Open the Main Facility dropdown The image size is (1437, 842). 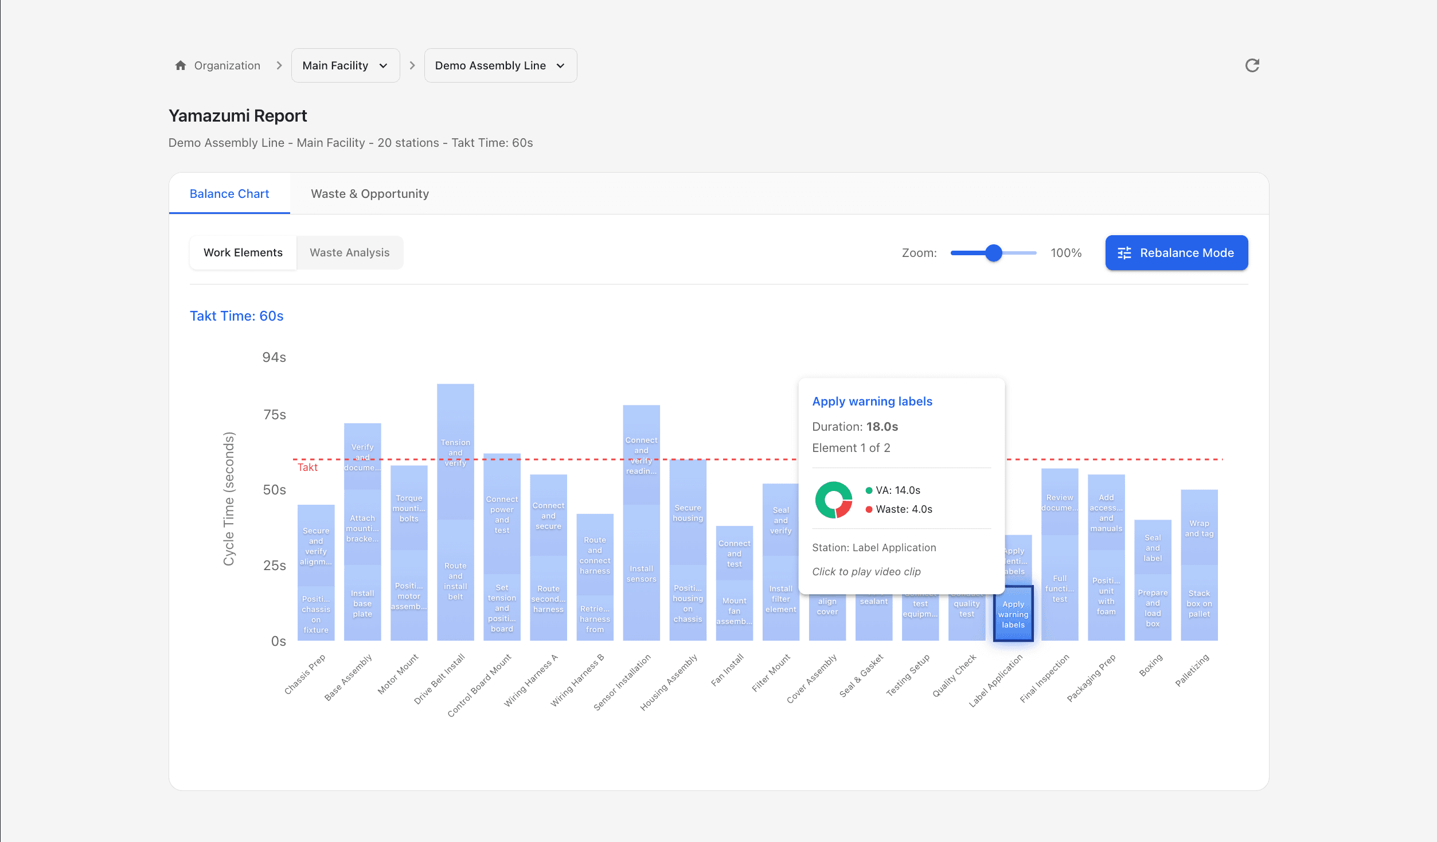tap(345, 65)
